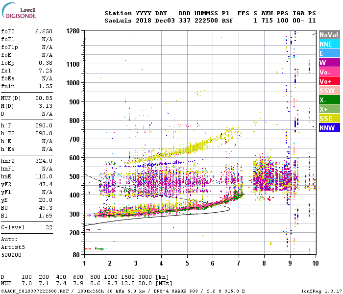Select the Vo+ legend color box
The height and width of the screenshot is (294, 343).
[x=329, y=81]
